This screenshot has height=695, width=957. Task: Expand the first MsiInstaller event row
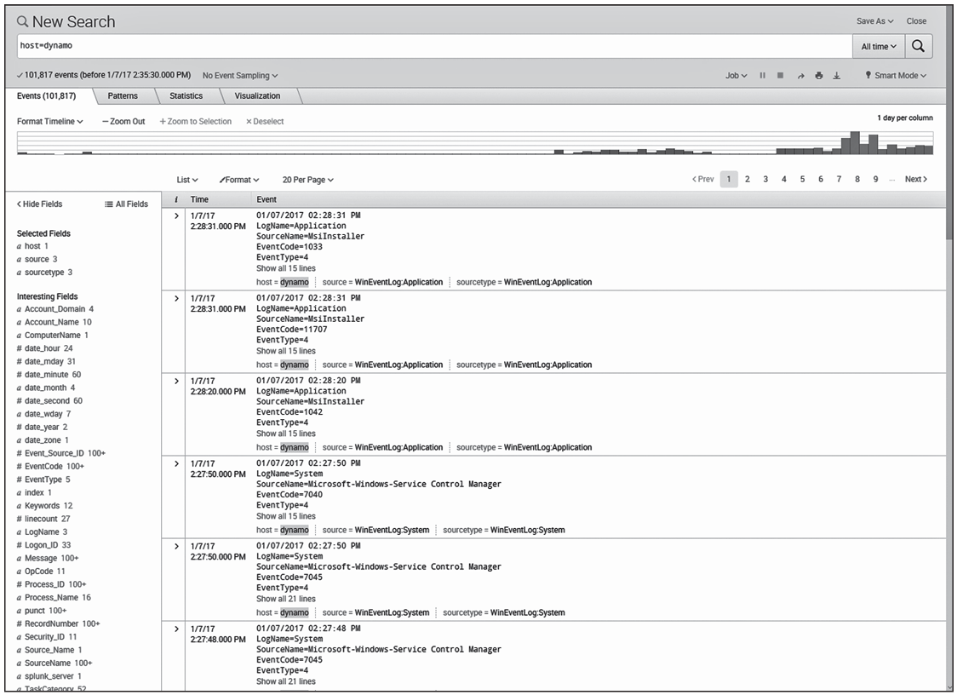click(176, 216)
